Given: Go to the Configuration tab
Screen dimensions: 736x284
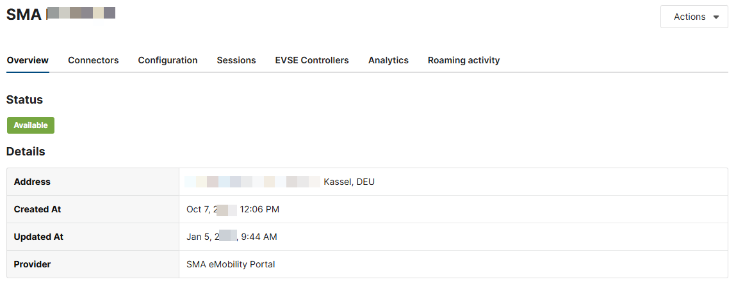Looking at the screenshot, I should tap(168, 60).
